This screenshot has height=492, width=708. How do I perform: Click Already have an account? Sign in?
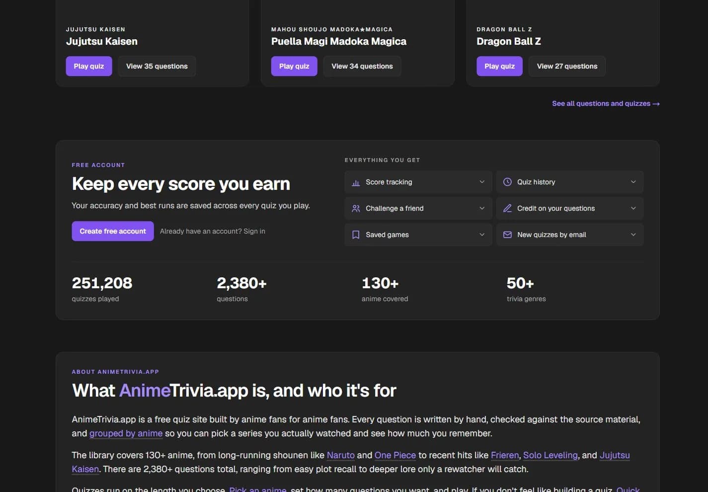click(213, 231)
